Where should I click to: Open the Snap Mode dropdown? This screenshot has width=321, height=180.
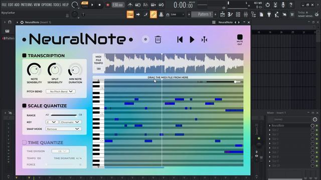coord(64,129)
